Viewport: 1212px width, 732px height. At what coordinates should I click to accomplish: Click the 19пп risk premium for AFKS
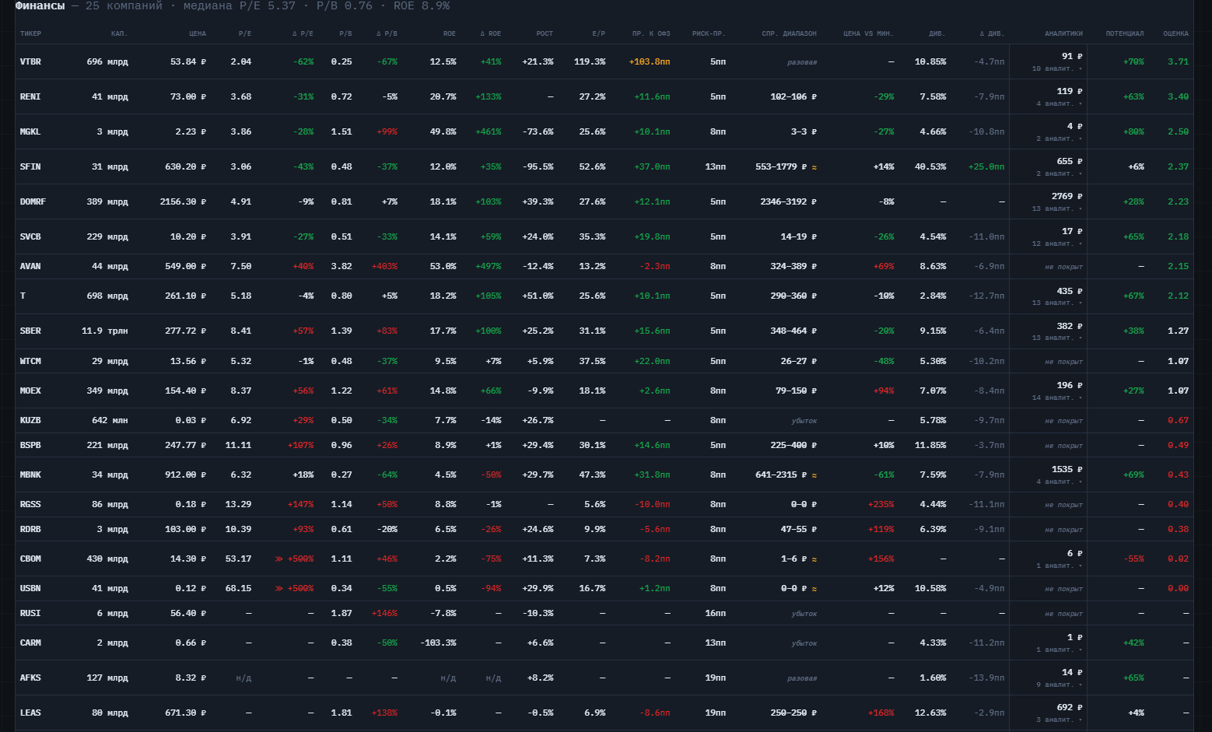pos(716,678)
